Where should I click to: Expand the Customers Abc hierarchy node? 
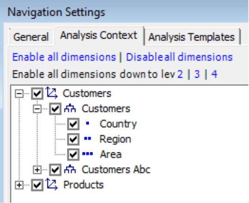(37, 170)
